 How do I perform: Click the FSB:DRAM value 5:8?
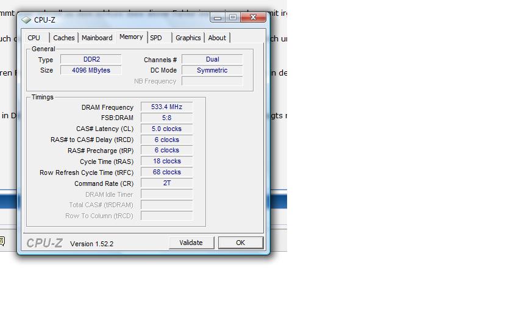(167, 118)
